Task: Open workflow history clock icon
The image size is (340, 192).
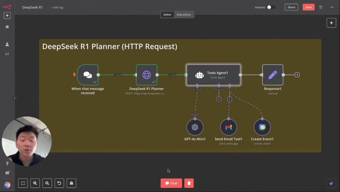Action: point(320,7)
